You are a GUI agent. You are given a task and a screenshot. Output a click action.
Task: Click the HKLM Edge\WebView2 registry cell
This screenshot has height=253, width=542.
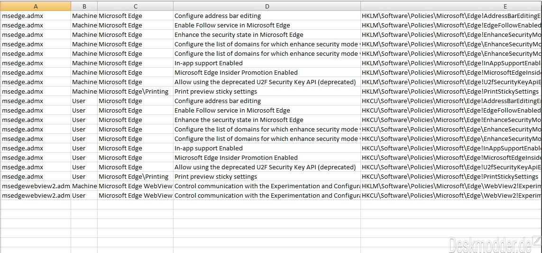coord(451,186)
